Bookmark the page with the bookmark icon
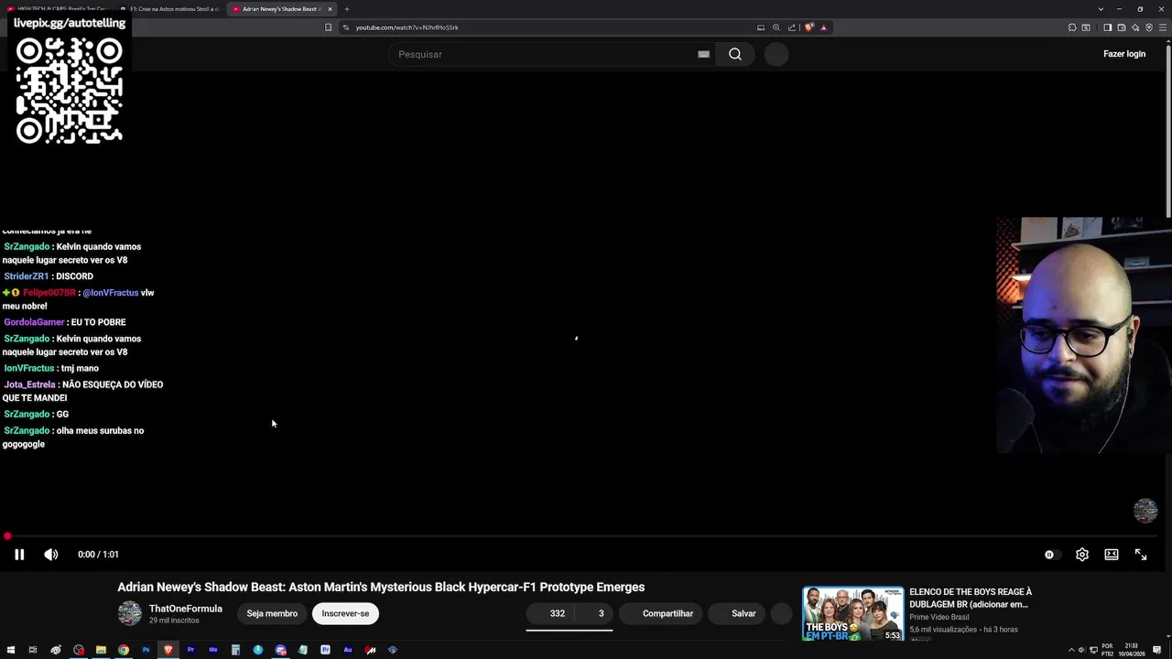This screenshot has height=659, width=1172. point(328,27)
